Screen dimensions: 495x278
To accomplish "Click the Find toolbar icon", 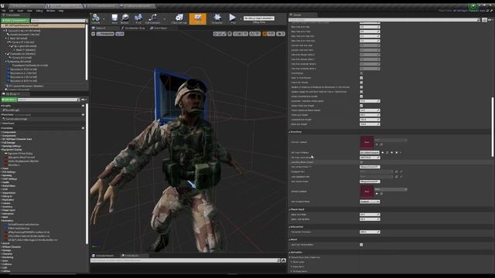I will coord(138,19).
